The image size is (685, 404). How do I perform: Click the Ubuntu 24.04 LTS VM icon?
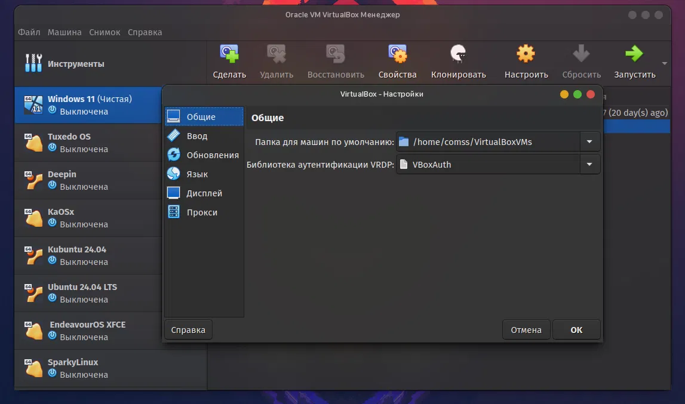33,292
